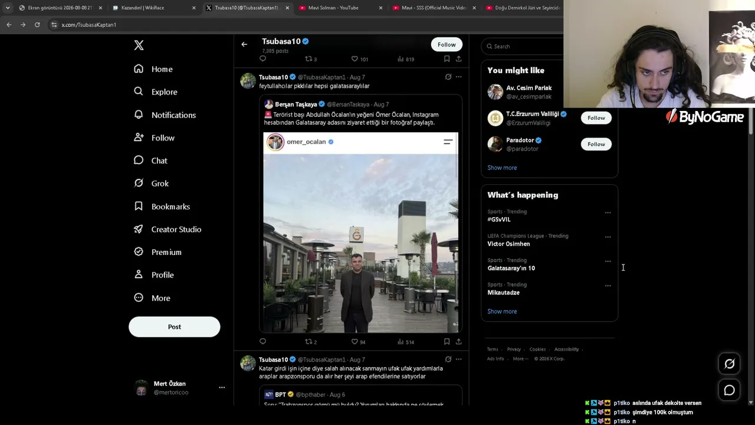Image resolution: width=755 pixels, height=425 pixels.
Task: Switch to the 'Kazandın! | WikiRace' tab
Action: (x=154, y=8)
